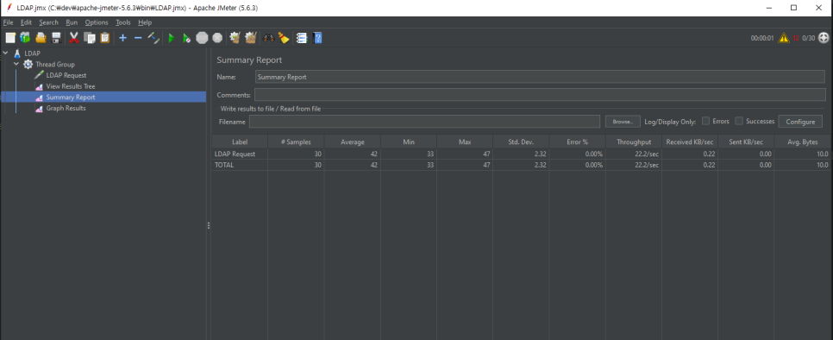Click the Throughput column header
Image resolution: width=833 pixels, height=340 pixels.
click(634, 142)
